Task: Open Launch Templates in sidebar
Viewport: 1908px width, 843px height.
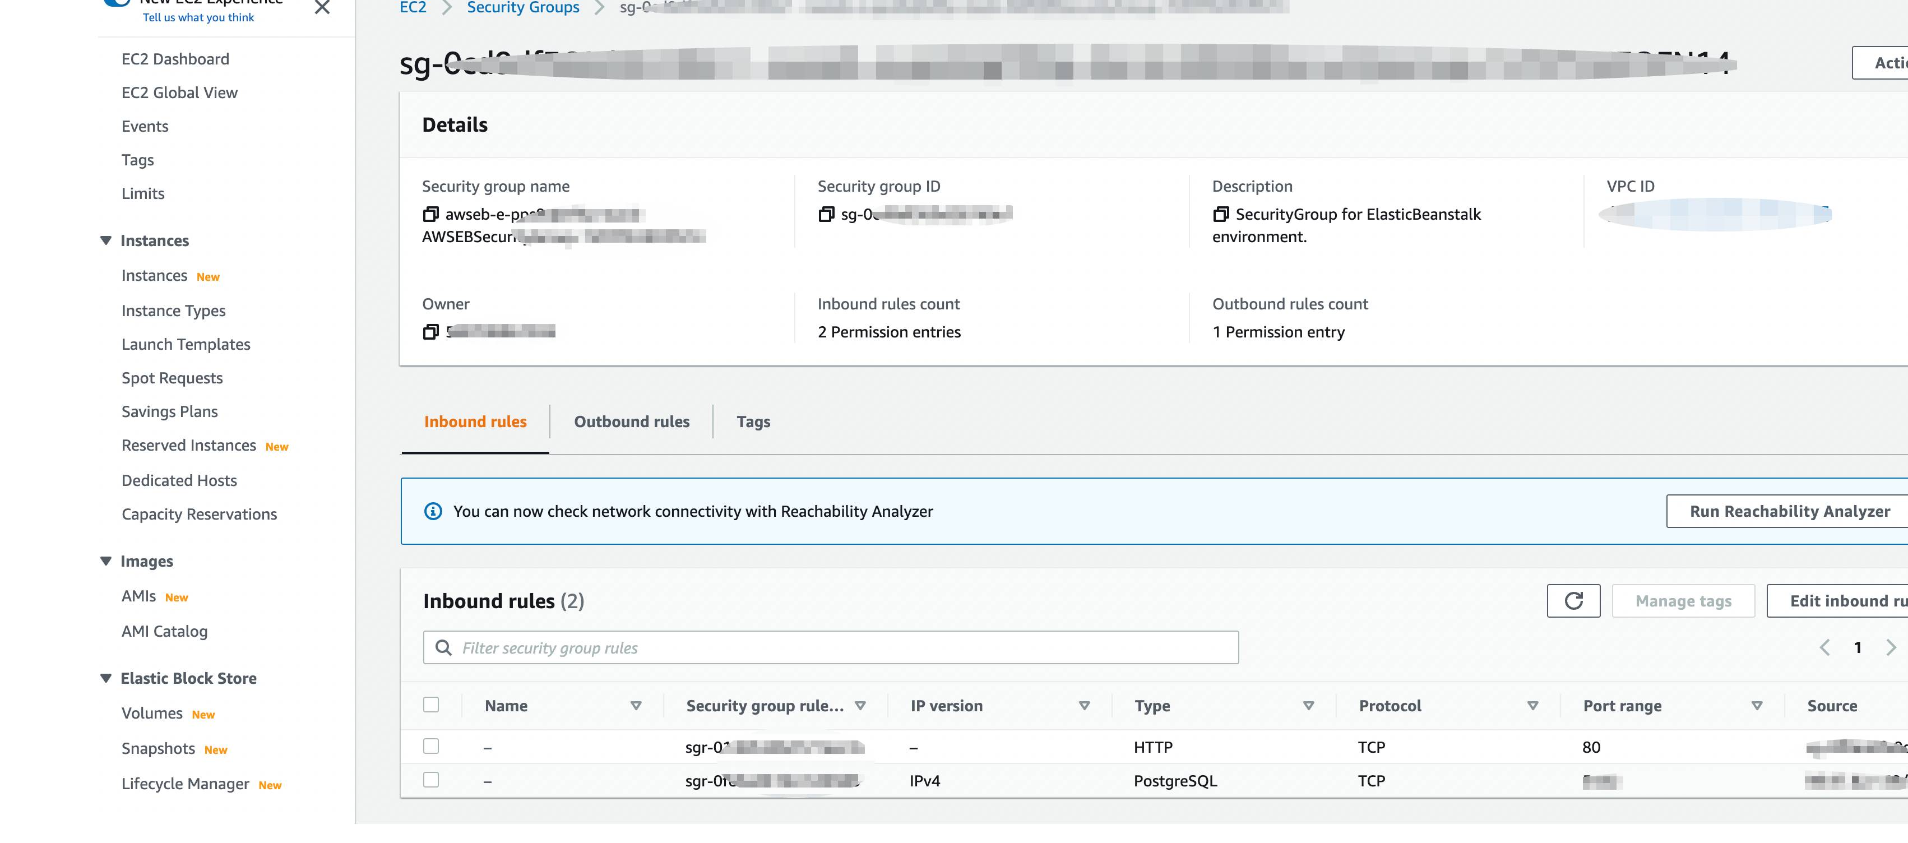Action: click(186, 345)
